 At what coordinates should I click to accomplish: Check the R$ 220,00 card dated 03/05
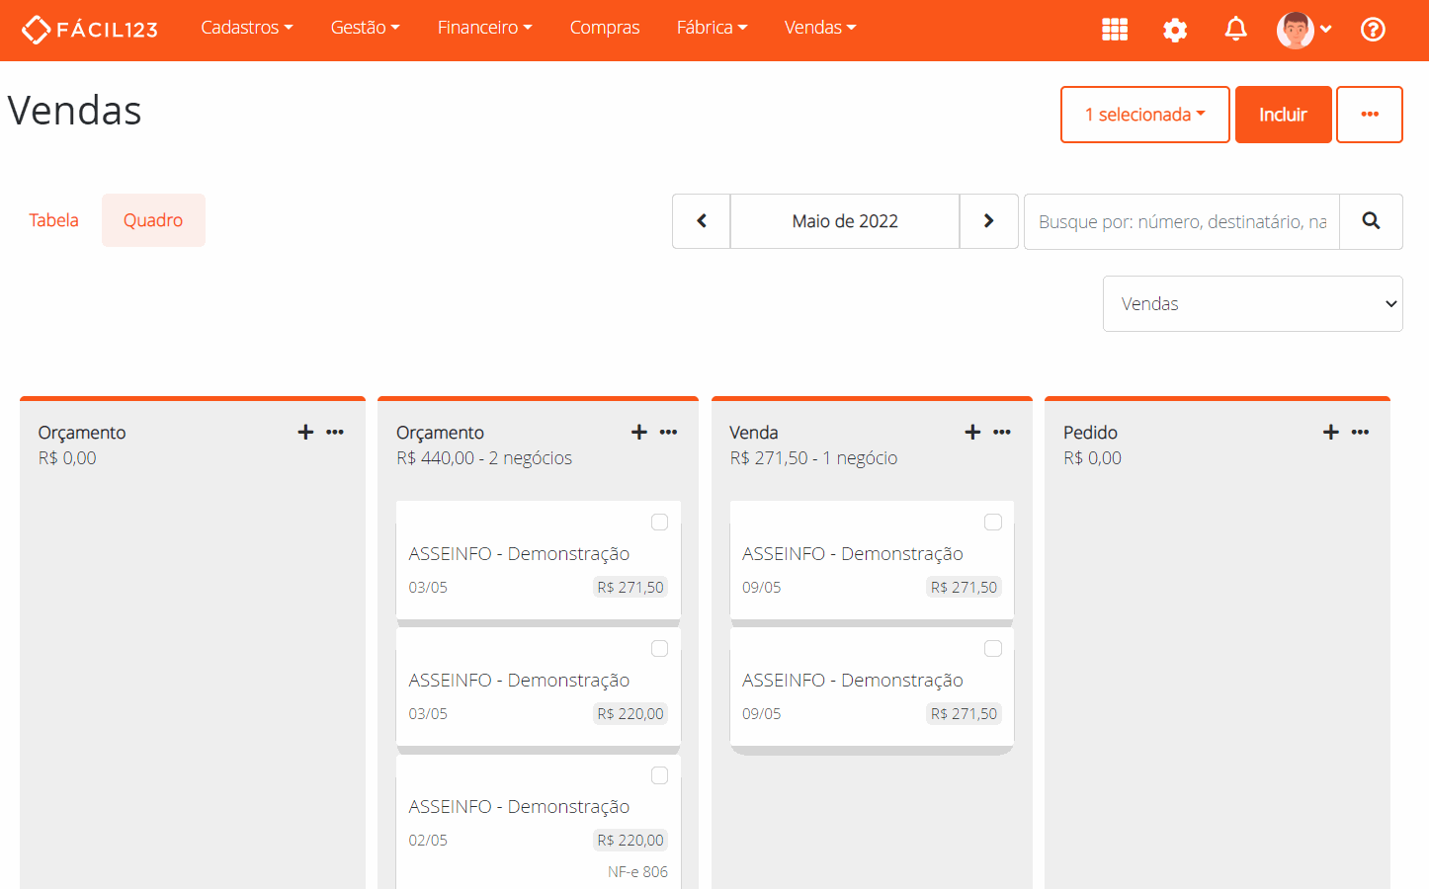659,649
